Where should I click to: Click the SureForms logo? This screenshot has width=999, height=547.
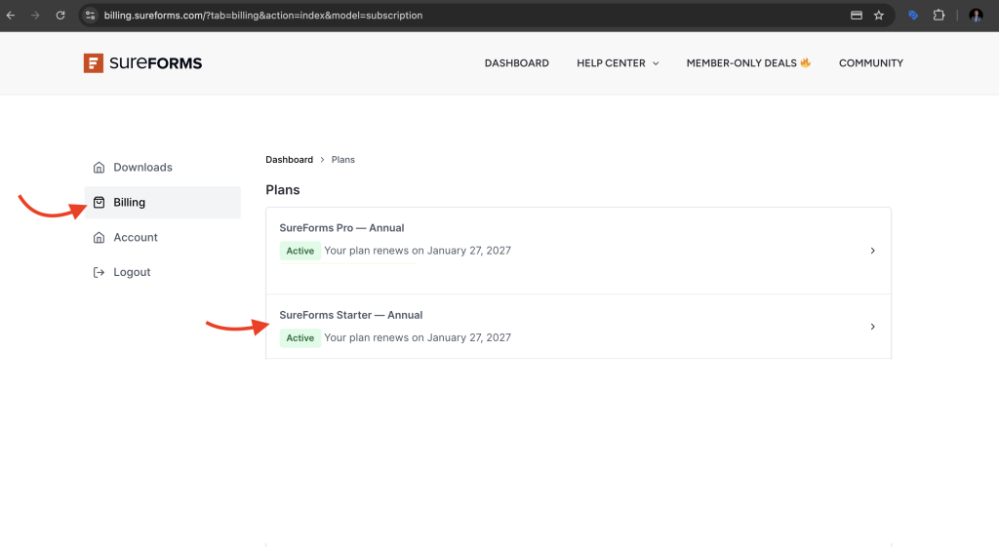coord(142,63)
